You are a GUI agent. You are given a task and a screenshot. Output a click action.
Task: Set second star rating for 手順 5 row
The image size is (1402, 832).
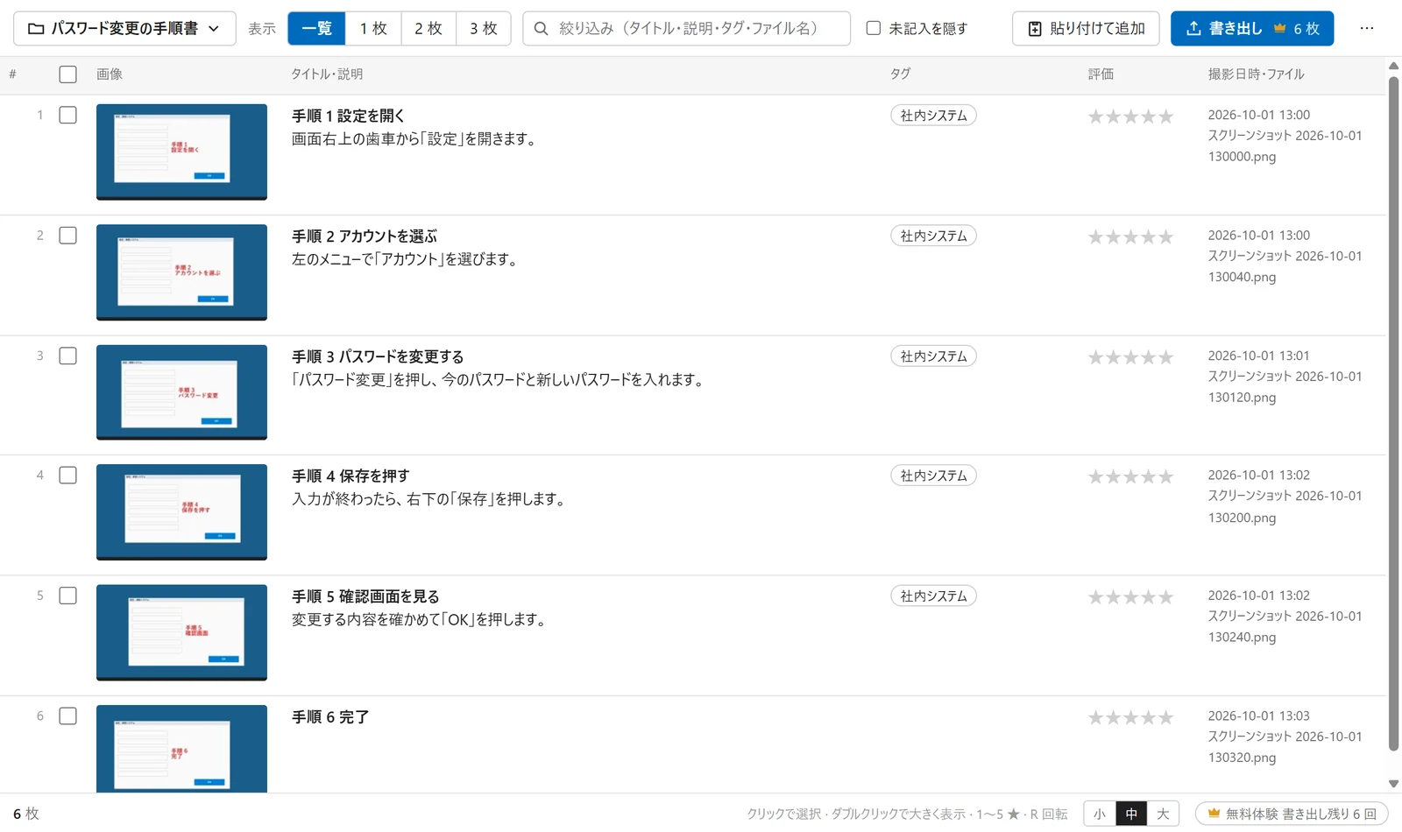point(1113,597)
